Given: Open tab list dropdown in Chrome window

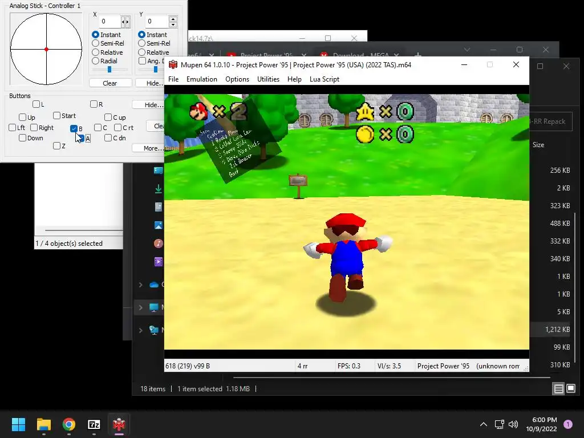Looking at the screenshot, I should pyautogui.click(x=467, y=50).
